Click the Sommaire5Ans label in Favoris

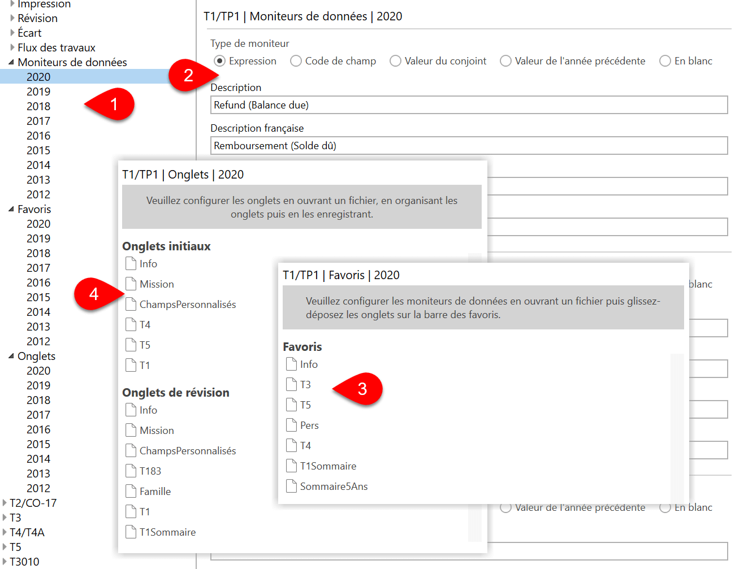point(334,487)
